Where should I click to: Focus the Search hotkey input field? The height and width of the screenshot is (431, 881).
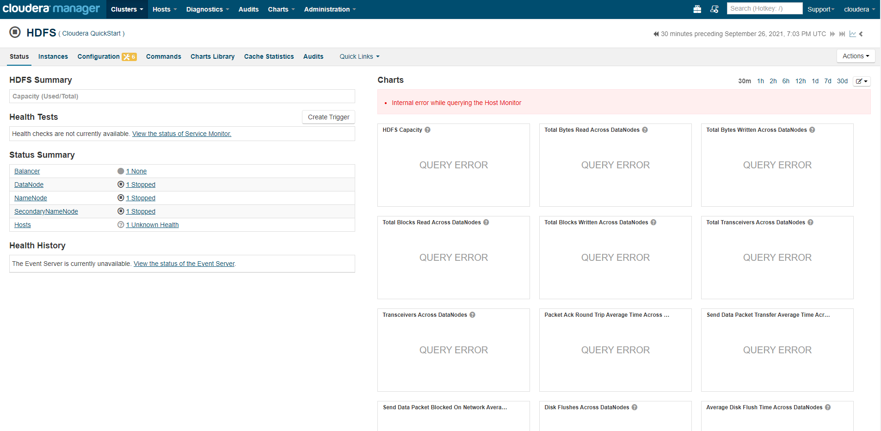(764, 8)
